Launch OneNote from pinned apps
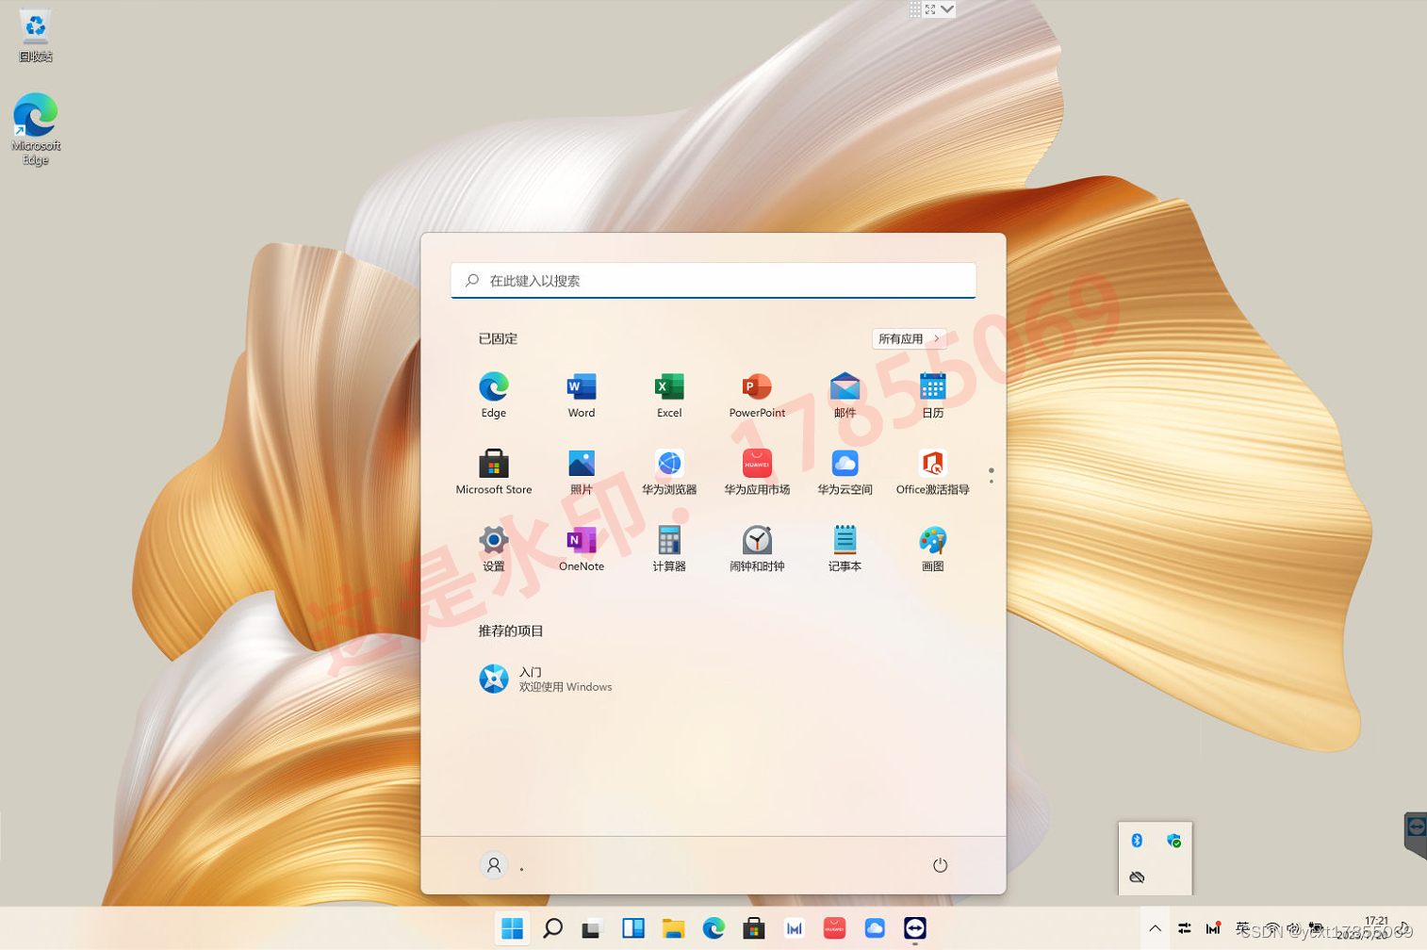1427x950 pixels. pyautogui.click(x=581, y=549)
